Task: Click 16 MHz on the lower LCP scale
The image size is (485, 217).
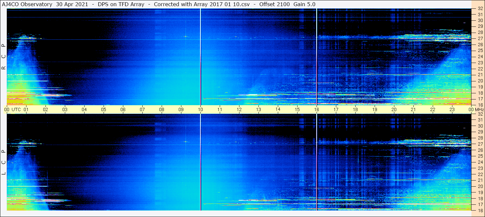Action: [480, 210]
